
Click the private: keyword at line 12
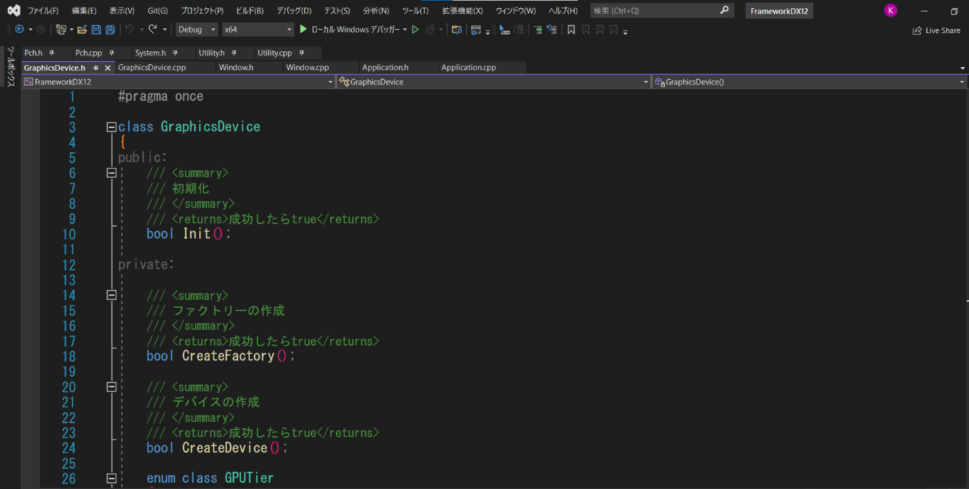[x=146, y=265]
